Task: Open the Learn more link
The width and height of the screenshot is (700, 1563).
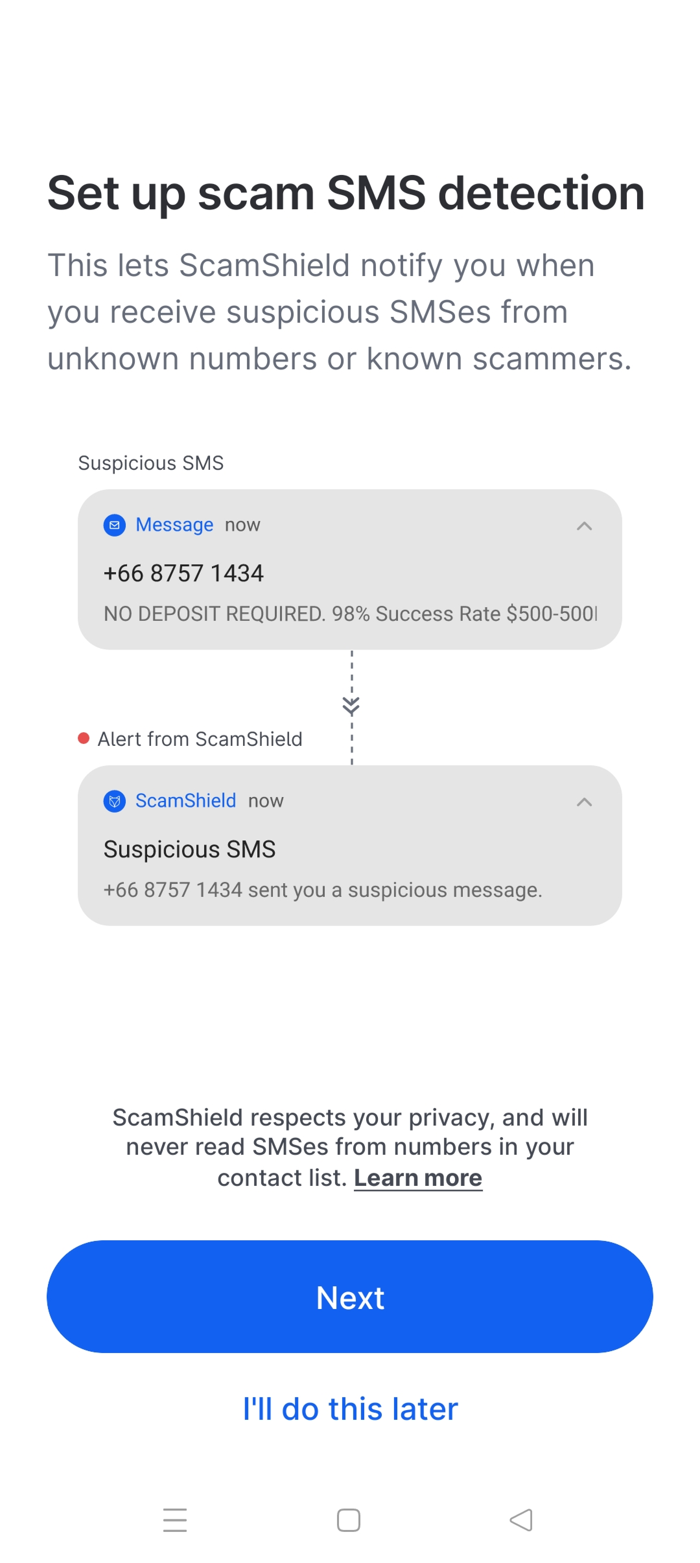Action: coord(418,1178)
